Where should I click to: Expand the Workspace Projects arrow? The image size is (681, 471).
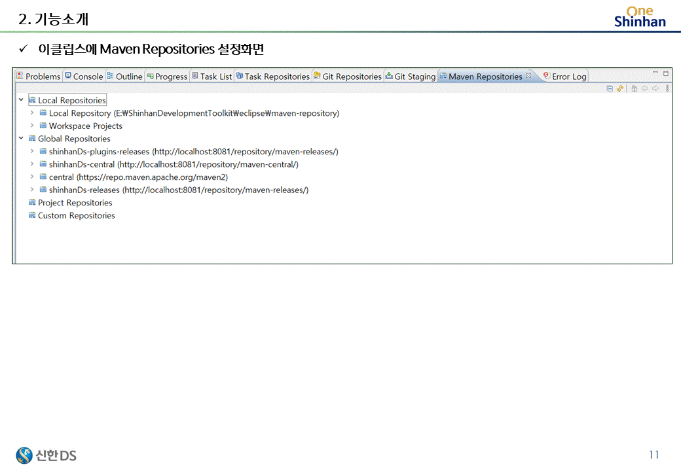[x=31, y=126]
